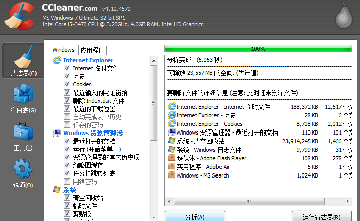
Task: Uncheck the 历史 checkbox under Internet Explorer
Action: (x=67, y=76)
